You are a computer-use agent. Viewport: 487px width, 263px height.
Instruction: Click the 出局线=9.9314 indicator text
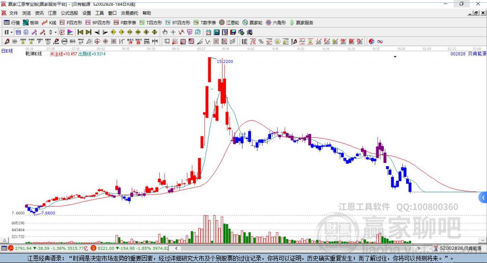tap(92, 54)
